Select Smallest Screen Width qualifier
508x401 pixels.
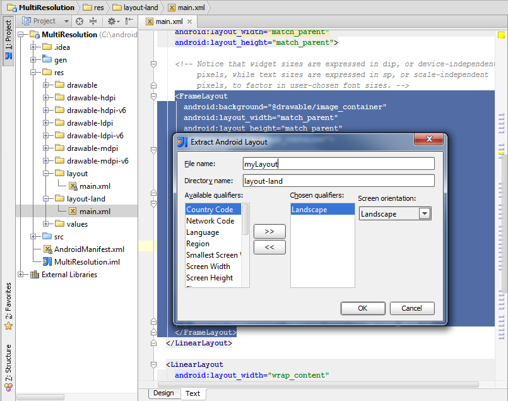pos(213,255)
